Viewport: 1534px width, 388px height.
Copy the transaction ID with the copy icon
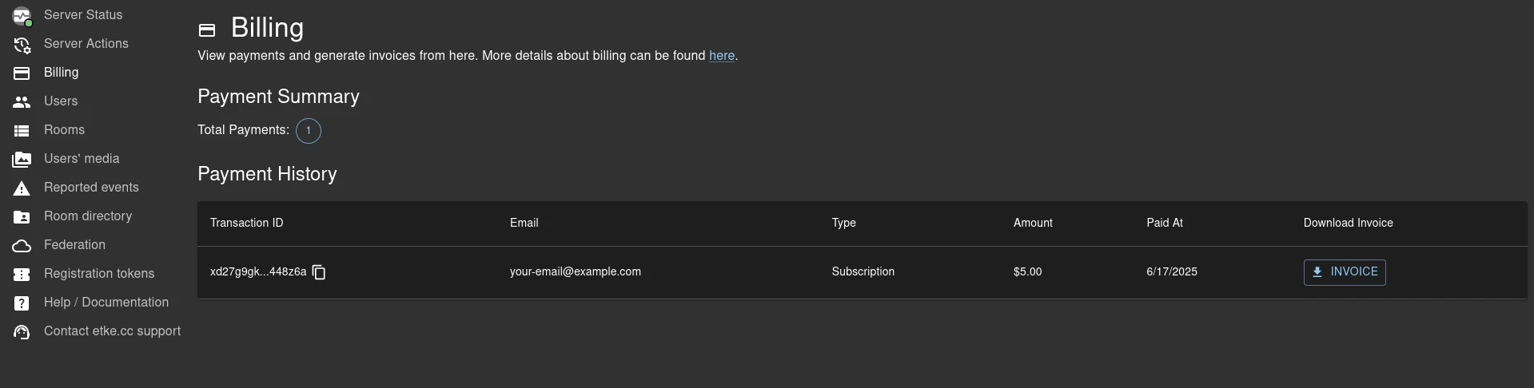click(x=319, y=272)
